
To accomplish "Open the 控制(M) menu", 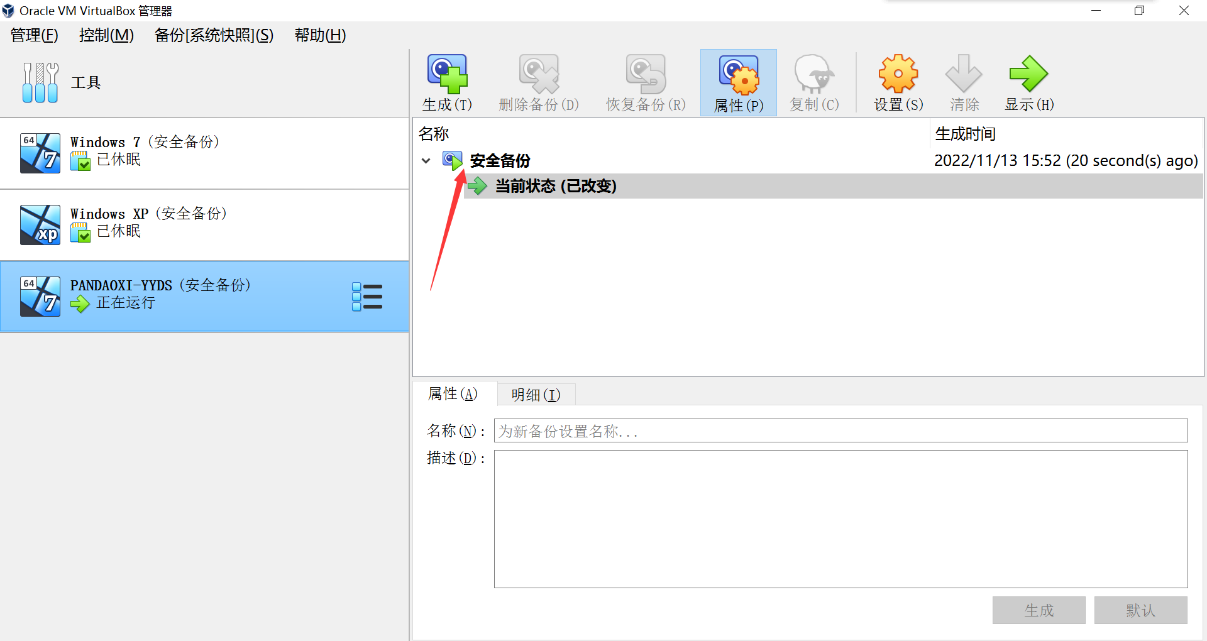I will tap(106, 35).
